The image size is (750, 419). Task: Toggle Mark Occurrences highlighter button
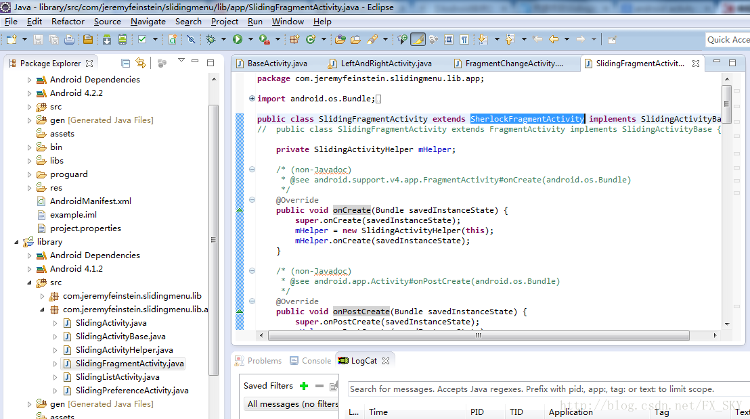tap(418, 40)
